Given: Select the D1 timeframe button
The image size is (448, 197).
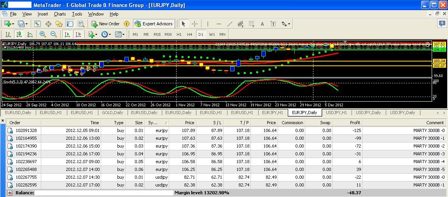Looking at the screenshot, I should [201, 34].
